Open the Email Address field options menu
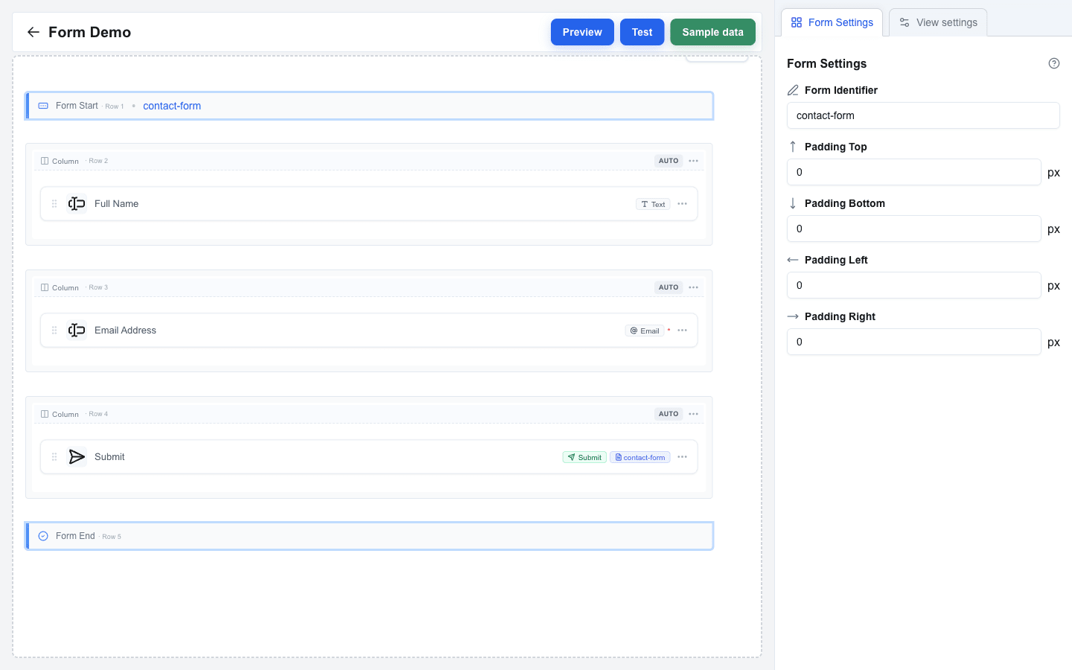This screenshot has width=1072, height=670. (682, 331)
